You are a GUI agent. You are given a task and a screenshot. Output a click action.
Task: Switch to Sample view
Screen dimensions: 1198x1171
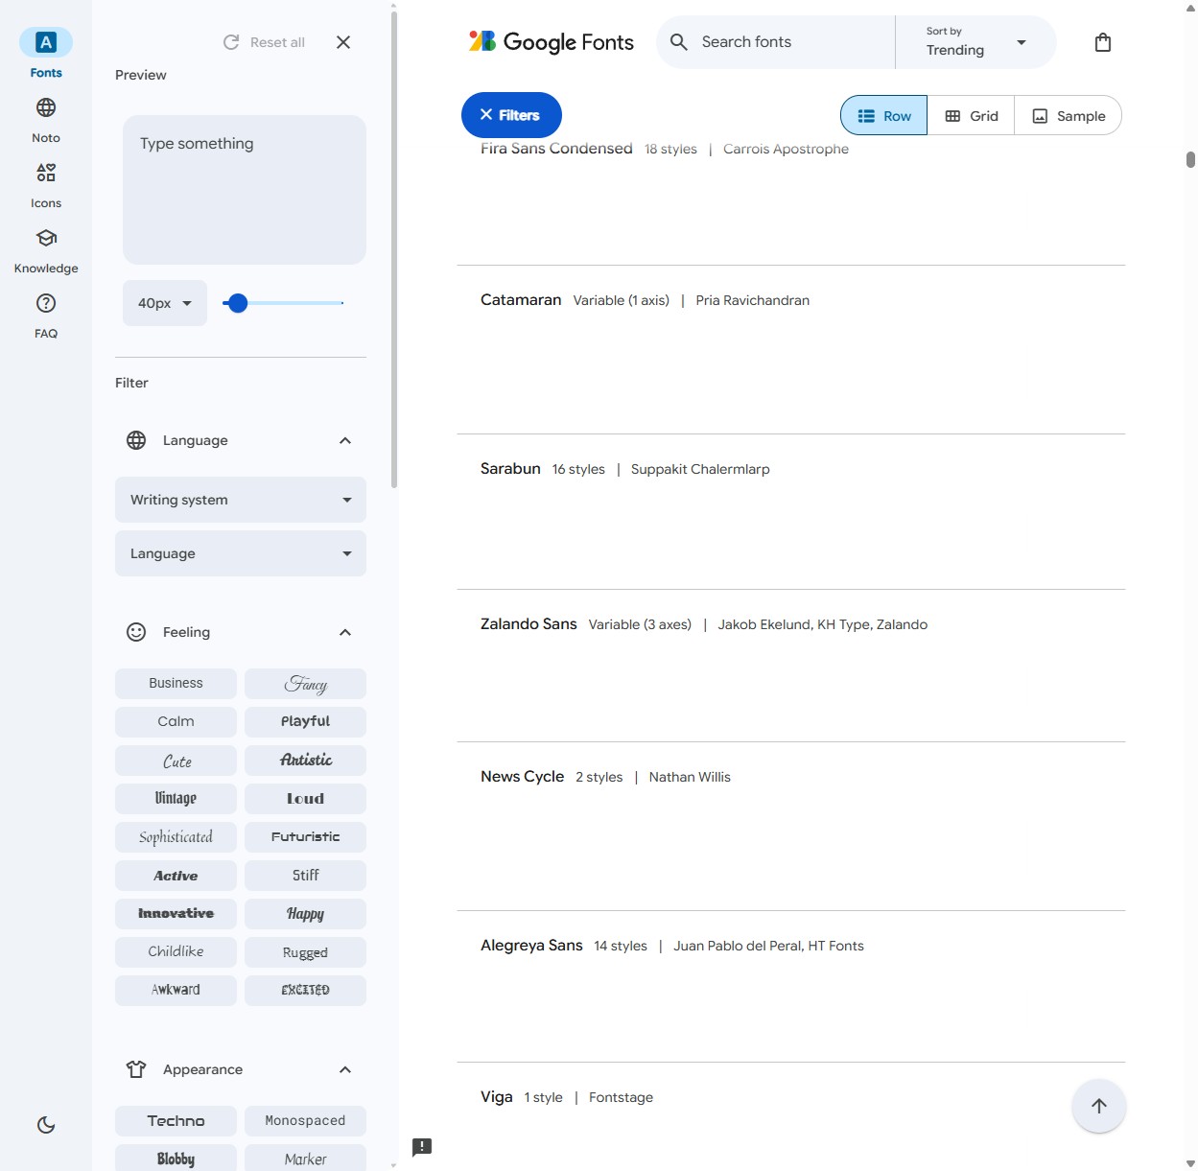pyautogui.click(x=1068, y=115)
